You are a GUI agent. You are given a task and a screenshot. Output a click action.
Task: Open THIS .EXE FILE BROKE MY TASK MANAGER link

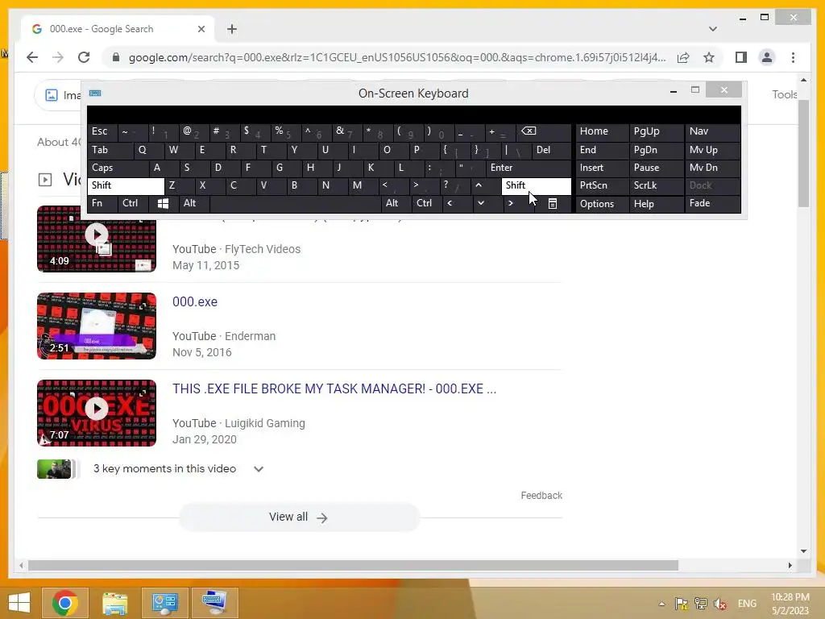[334, 389]
